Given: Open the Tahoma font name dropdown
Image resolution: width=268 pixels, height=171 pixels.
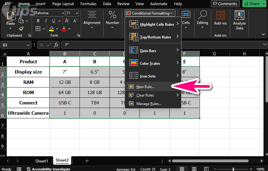Looking at the screenshot, I should [63, 13].
